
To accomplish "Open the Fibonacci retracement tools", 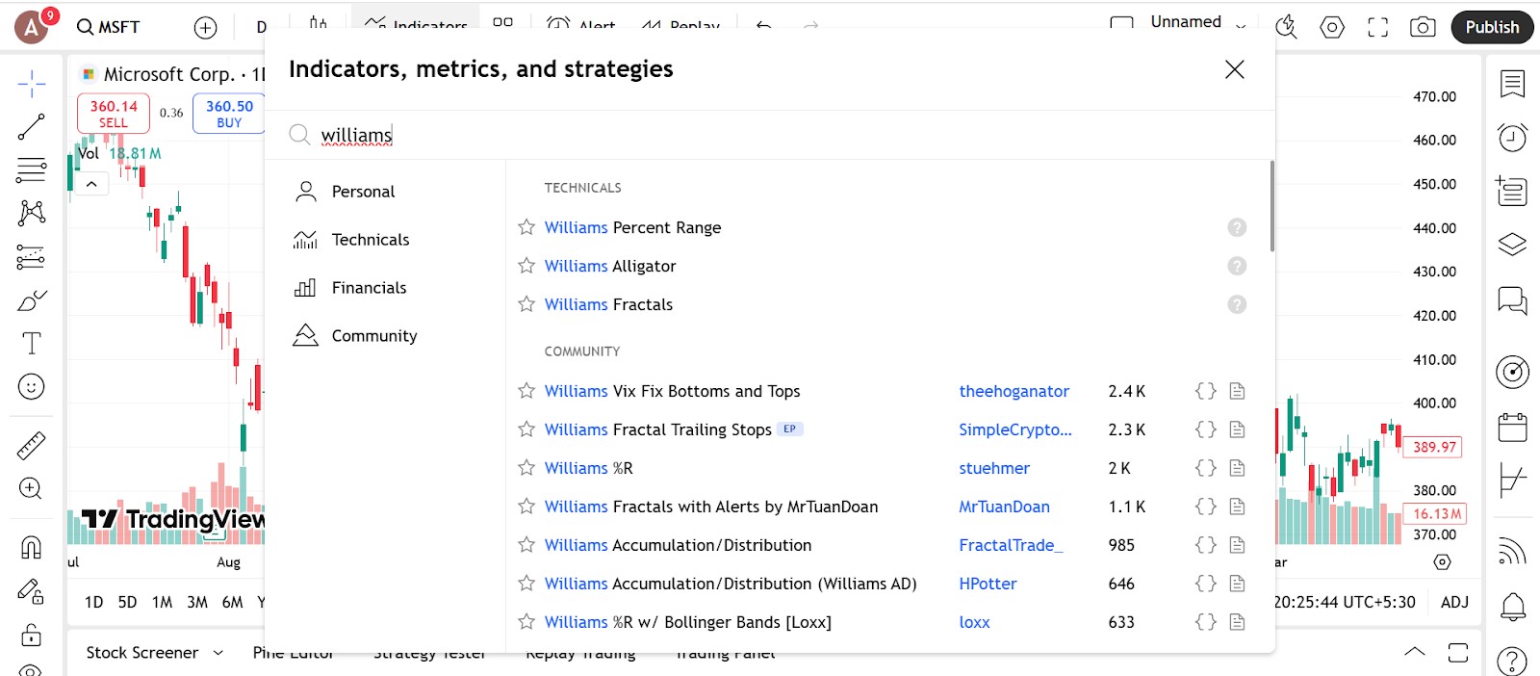I will [31, 170].
